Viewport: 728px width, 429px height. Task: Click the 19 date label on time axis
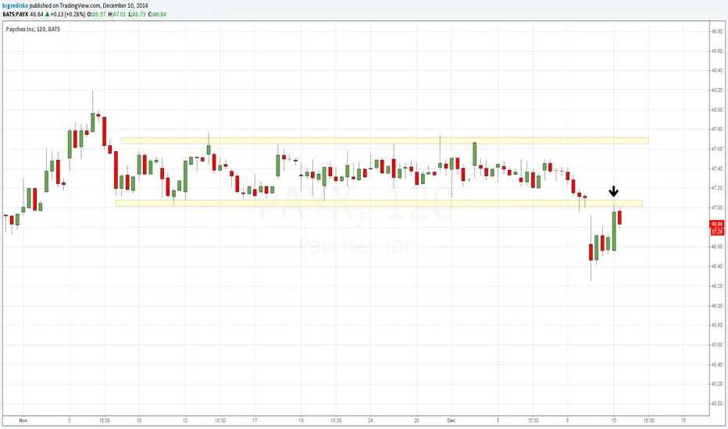point(301,420)
